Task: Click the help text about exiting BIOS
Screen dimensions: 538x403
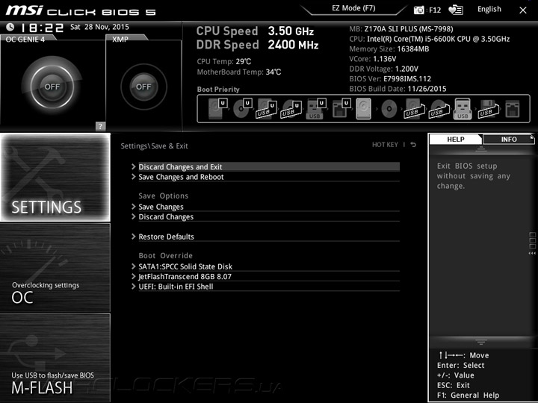Action: [474, 176]
